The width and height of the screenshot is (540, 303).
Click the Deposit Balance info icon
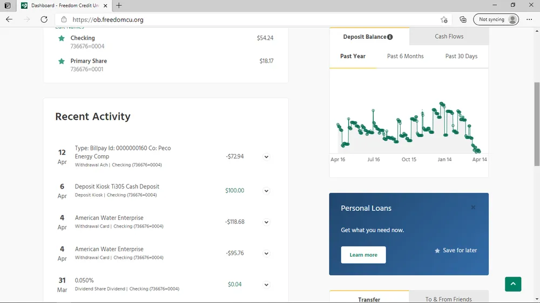pyautogui.click(x=390, y=37)
